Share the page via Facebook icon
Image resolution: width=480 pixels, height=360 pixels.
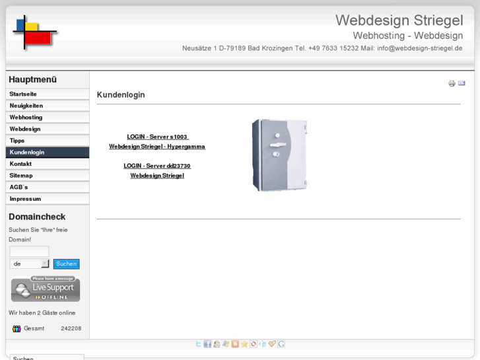207,344
